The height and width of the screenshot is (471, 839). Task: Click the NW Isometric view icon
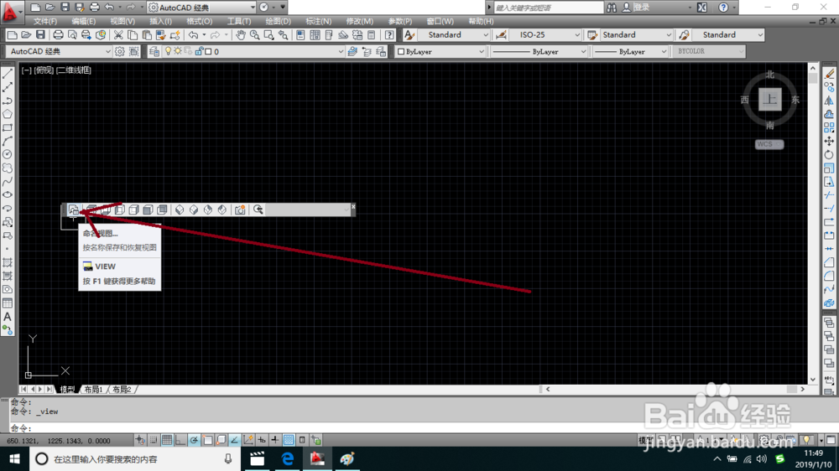222,210
